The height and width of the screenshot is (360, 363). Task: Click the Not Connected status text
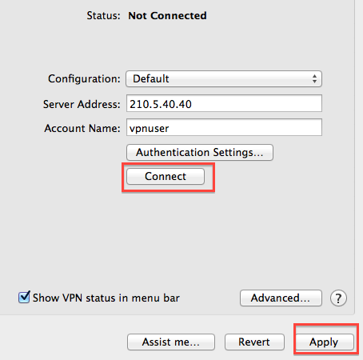(167, 16)
